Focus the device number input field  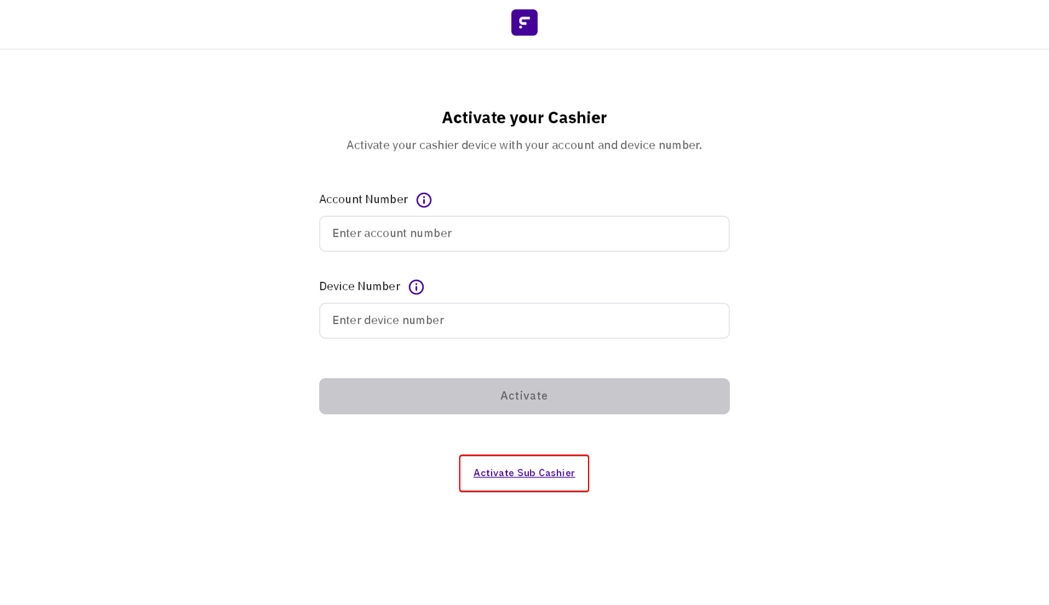point(524,321)
